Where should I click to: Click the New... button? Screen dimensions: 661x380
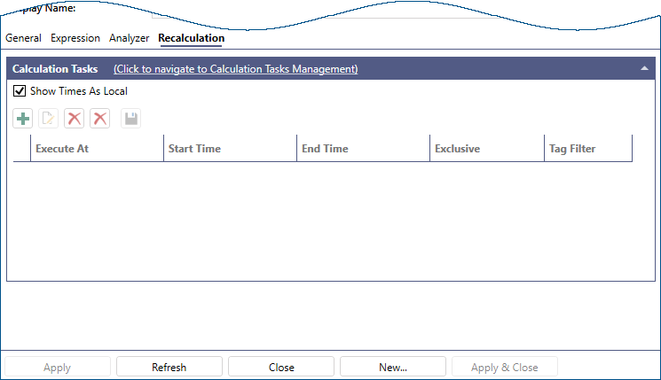click(392, 367)
